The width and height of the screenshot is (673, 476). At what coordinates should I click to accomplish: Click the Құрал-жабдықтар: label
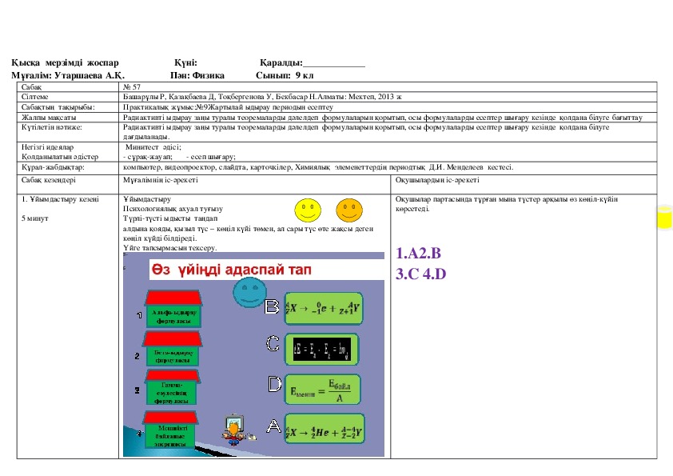click(x=53, y=167)
